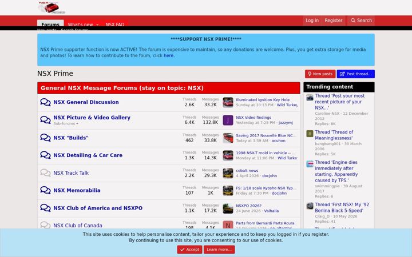The width and height of the screenshot is (412, 257).
Task: Open user jazzymj's profile link
Action: tap(286, 122)
